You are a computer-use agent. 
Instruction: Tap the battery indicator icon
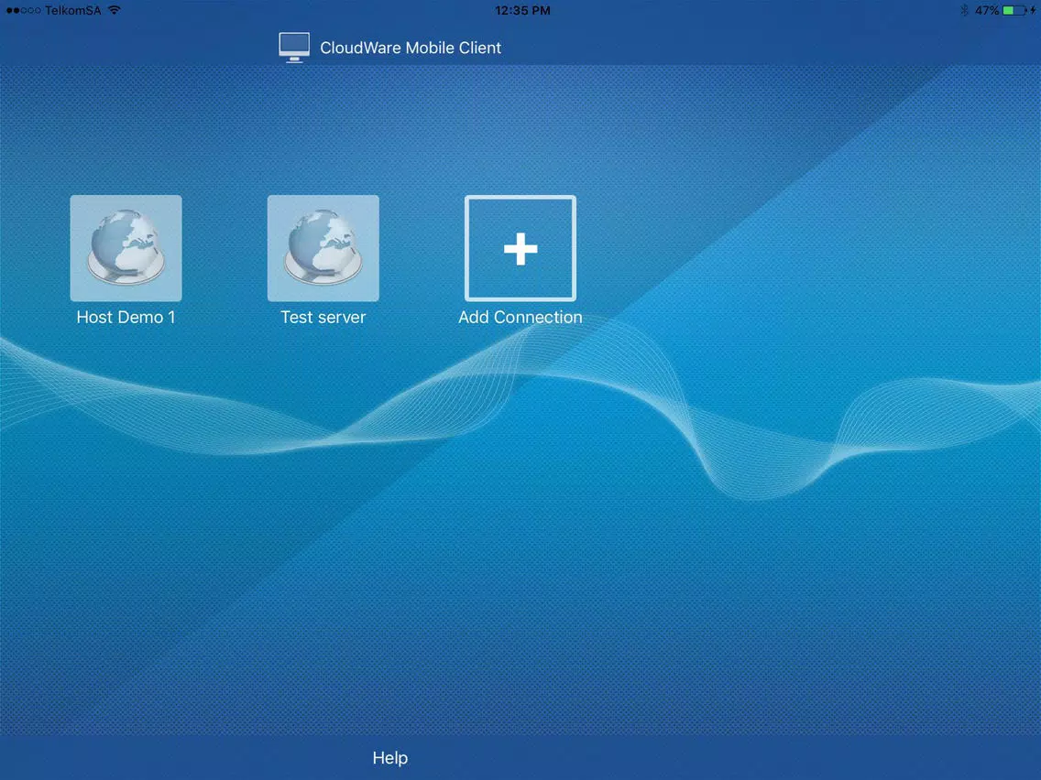[x=1014, y=10]
